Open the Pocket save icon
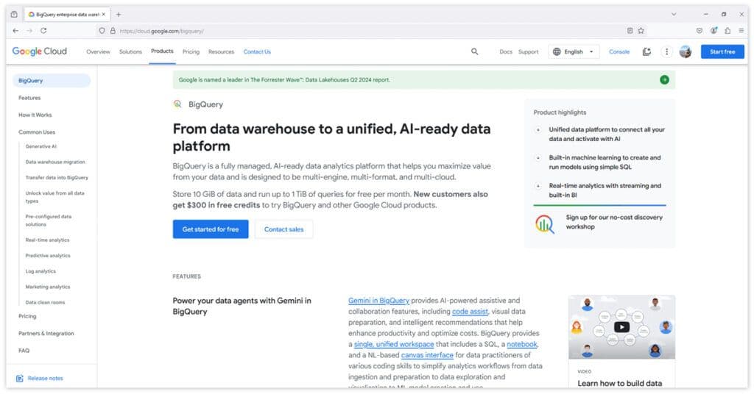 pyautogui.click(x=700, y=31)
